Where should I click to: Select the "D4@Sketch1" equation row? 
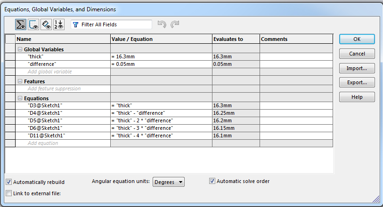click(x=45, y=113)
